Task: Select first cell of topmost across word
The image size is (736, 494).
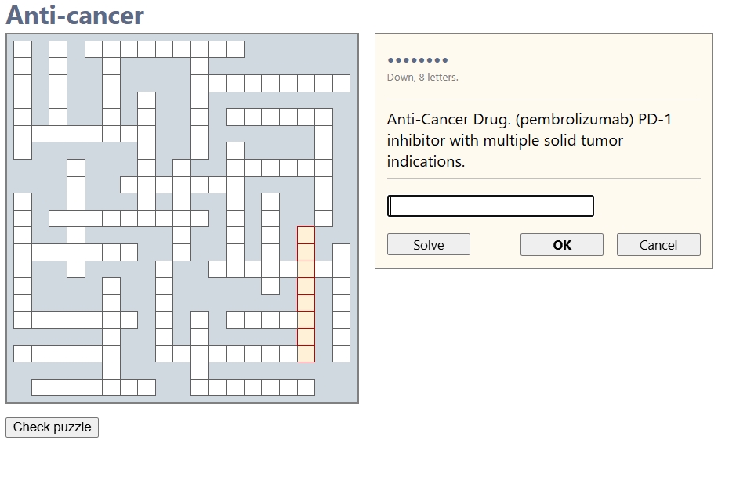Action: point(93,49)
